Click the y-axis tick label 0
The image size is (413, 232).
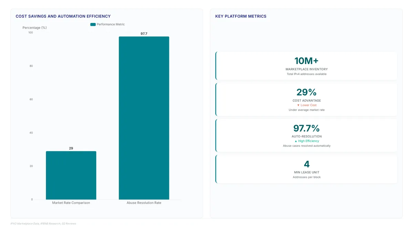pyautogui.click(x=32, y=199)
